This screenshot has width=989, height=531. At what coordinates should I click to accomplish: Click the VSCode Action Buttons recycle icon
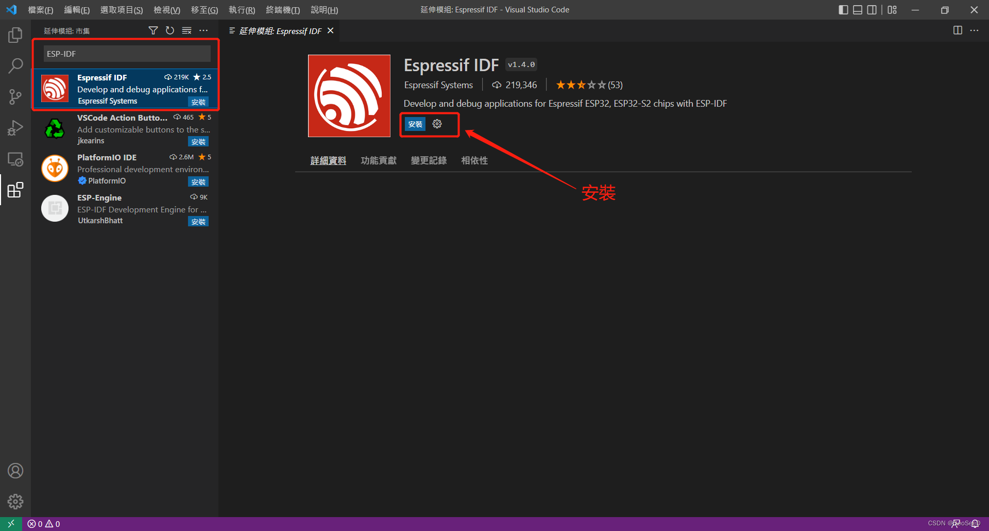55,128
